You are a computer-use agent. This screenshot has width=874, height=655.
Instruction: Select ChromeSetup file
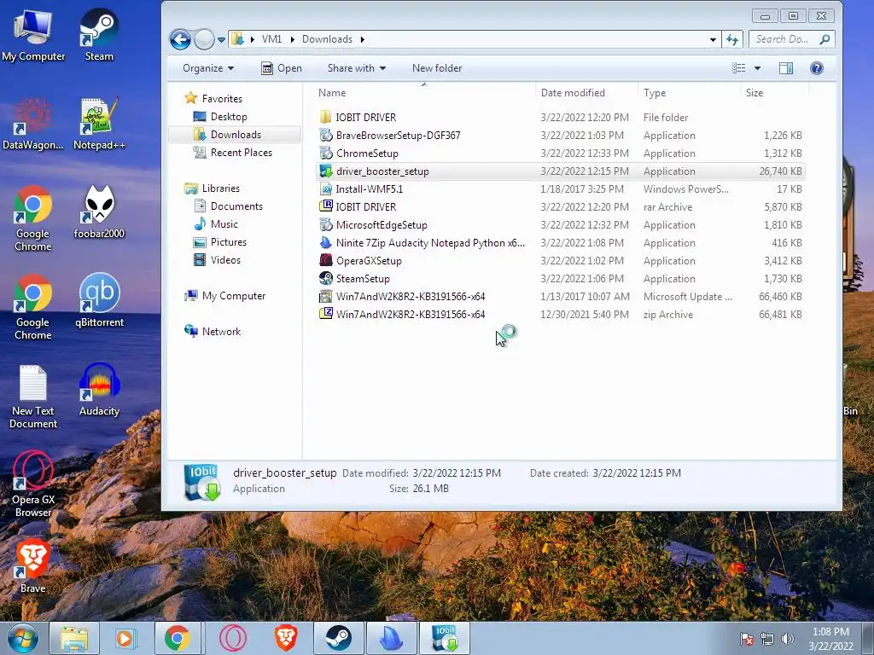coord(561,154)
